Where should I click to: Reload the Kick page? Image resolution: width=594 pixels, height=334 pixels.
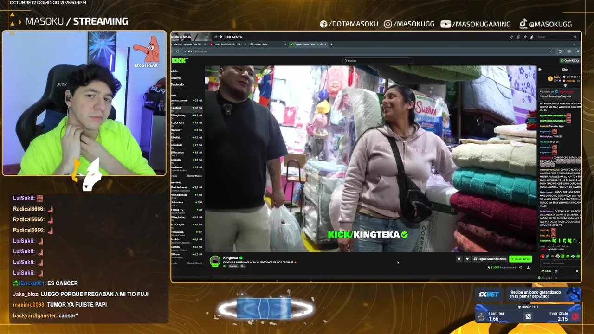tap(177, 51)
